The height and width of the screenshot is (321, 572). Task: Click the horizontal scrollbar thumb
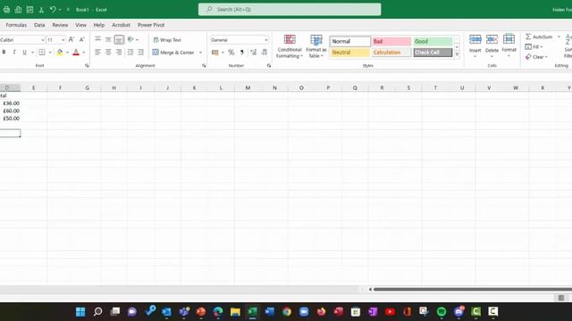click(x=473, y=289)
